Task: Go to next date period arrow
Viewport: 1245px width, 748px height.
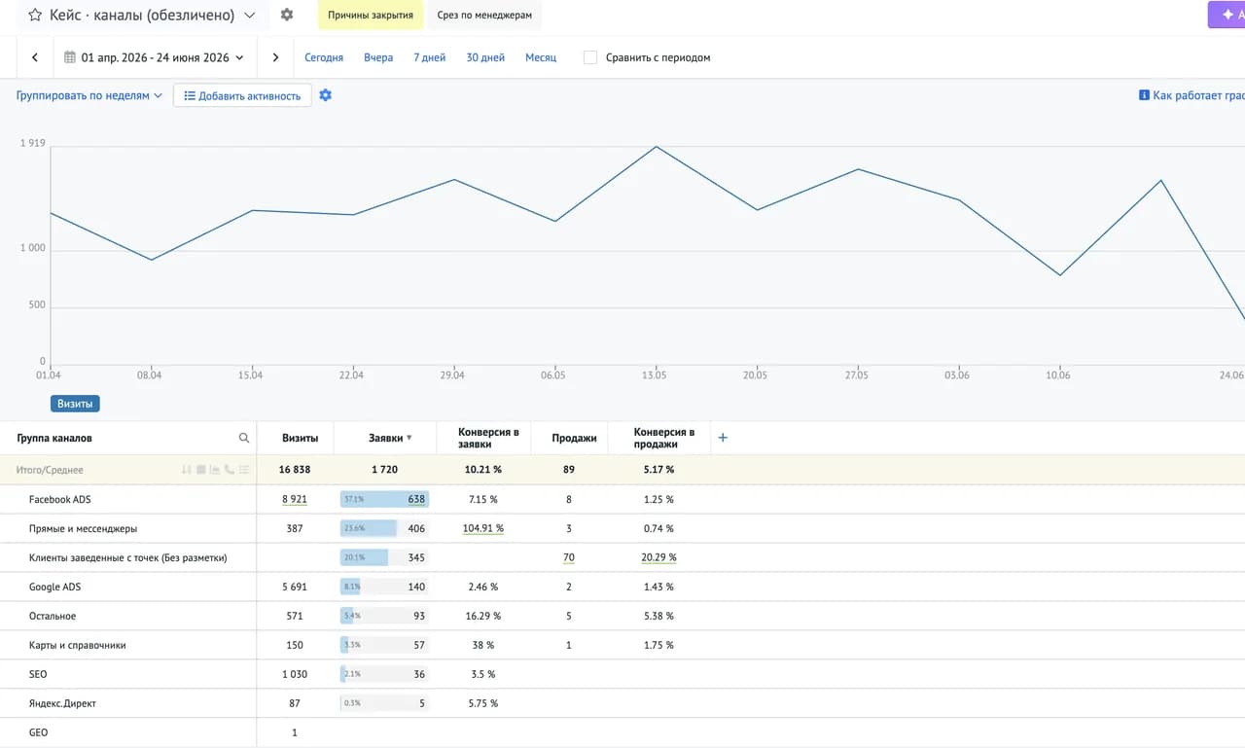Action: tap(275, 57)
